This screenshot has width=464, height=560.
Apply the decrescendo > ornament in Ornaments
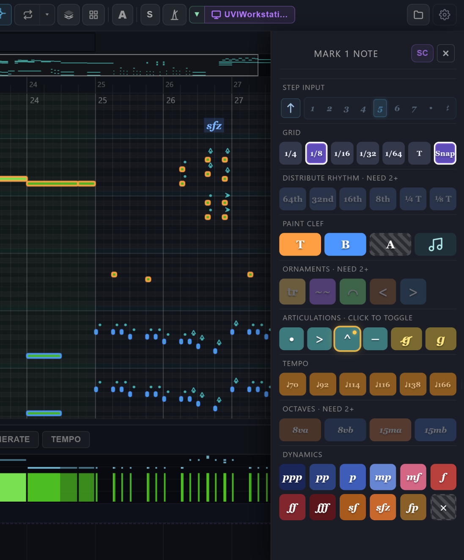pos(413,292)
